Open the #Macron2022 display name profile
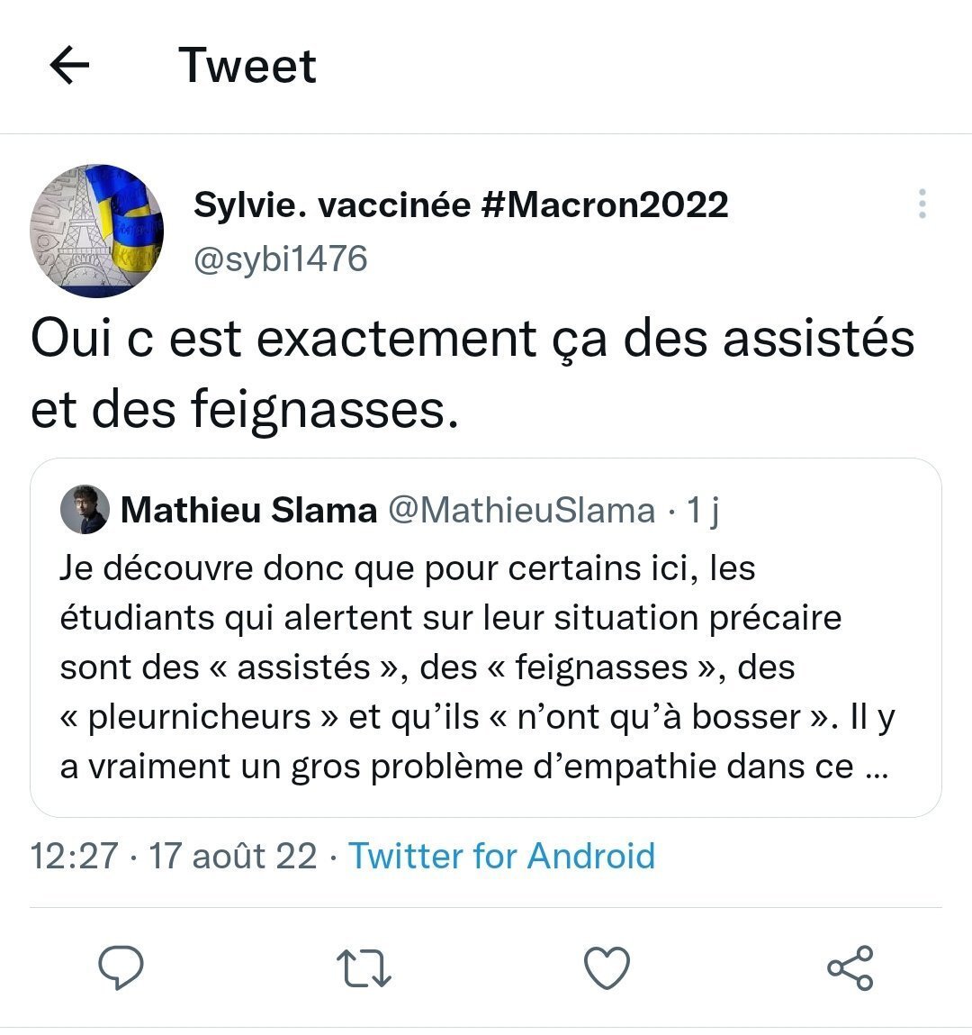Image resolution: width=972 pixels, height=1035 pixels. 461,204
